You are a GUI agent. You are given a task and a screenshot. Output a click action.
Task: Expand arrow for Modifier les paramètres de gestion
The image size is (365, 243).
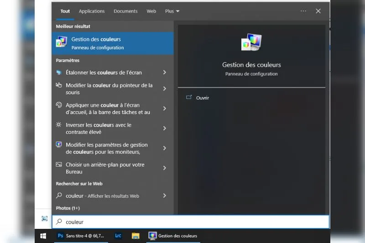pyautogui.click(x=165, y=148)
